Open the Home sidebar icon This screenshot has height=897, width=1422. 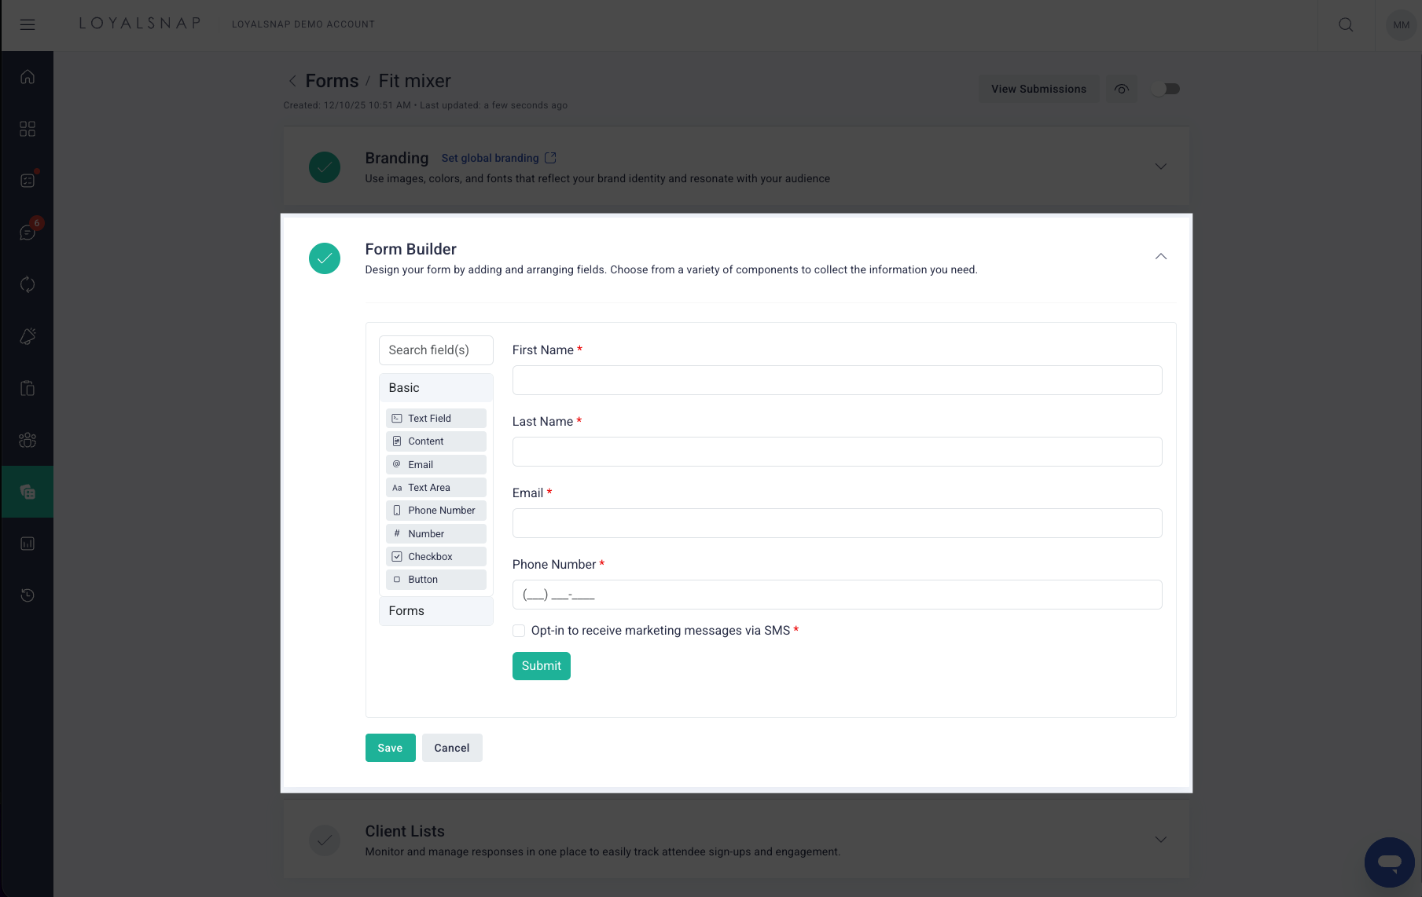pyautogui.click(x=28, y=76)
